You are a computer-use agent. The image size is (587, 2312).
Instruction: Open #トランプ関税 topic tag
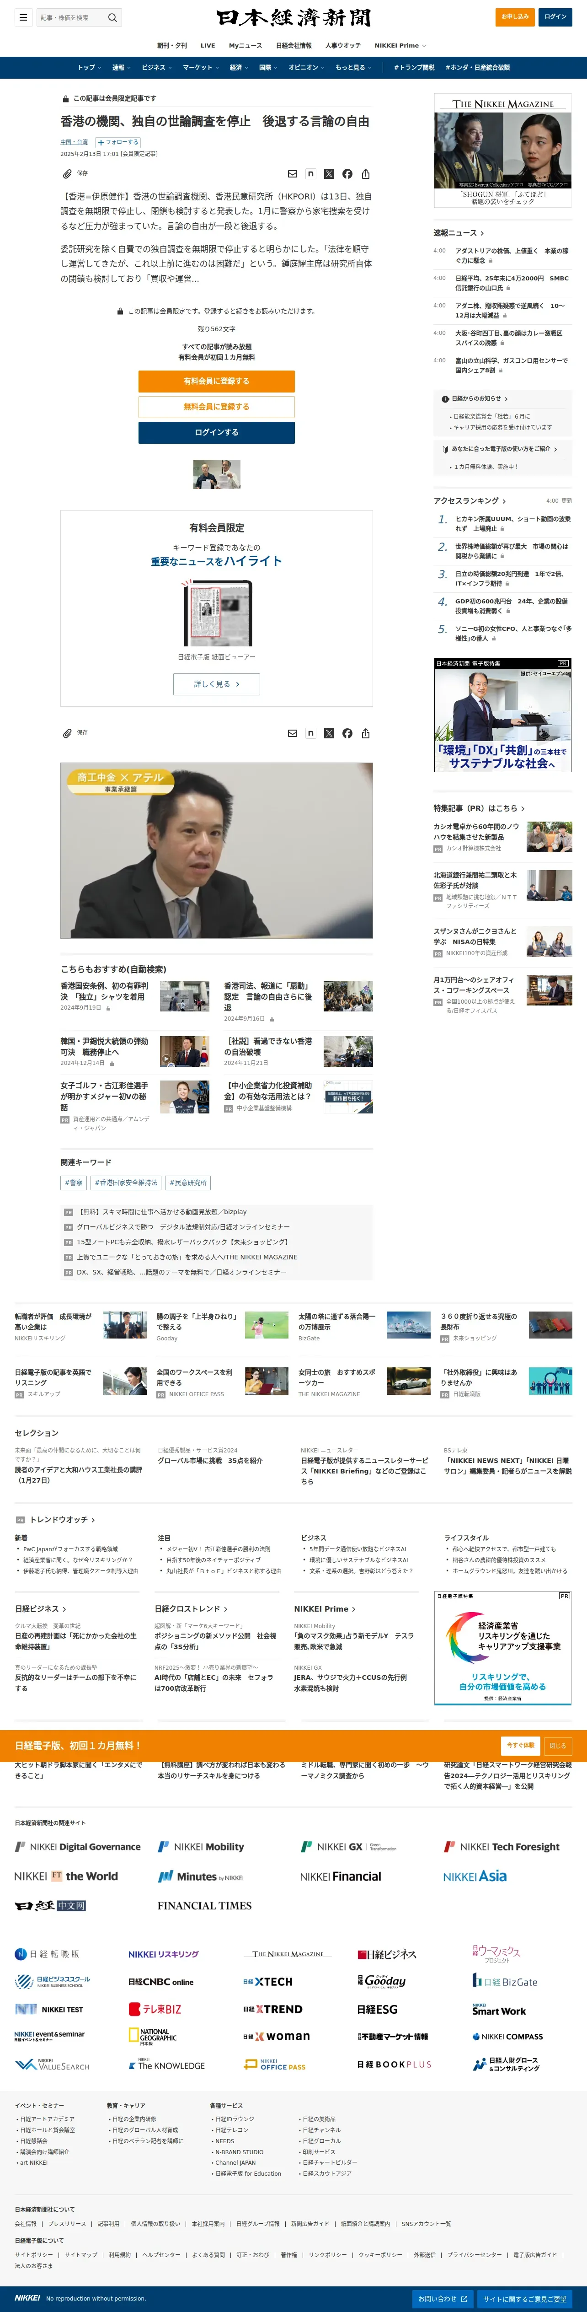414,67
